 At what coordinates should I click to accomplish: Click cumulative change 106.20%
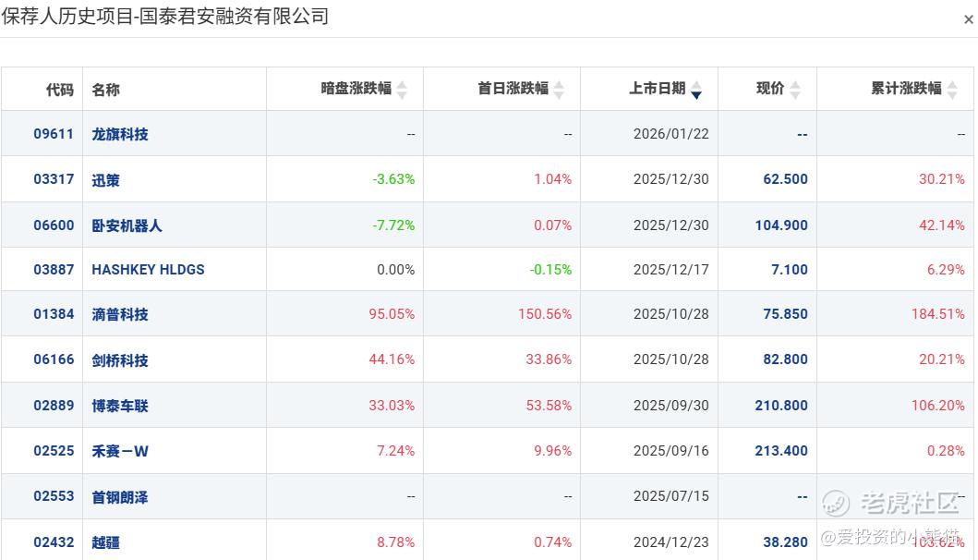pyautogui.click(x=938, y=405)
